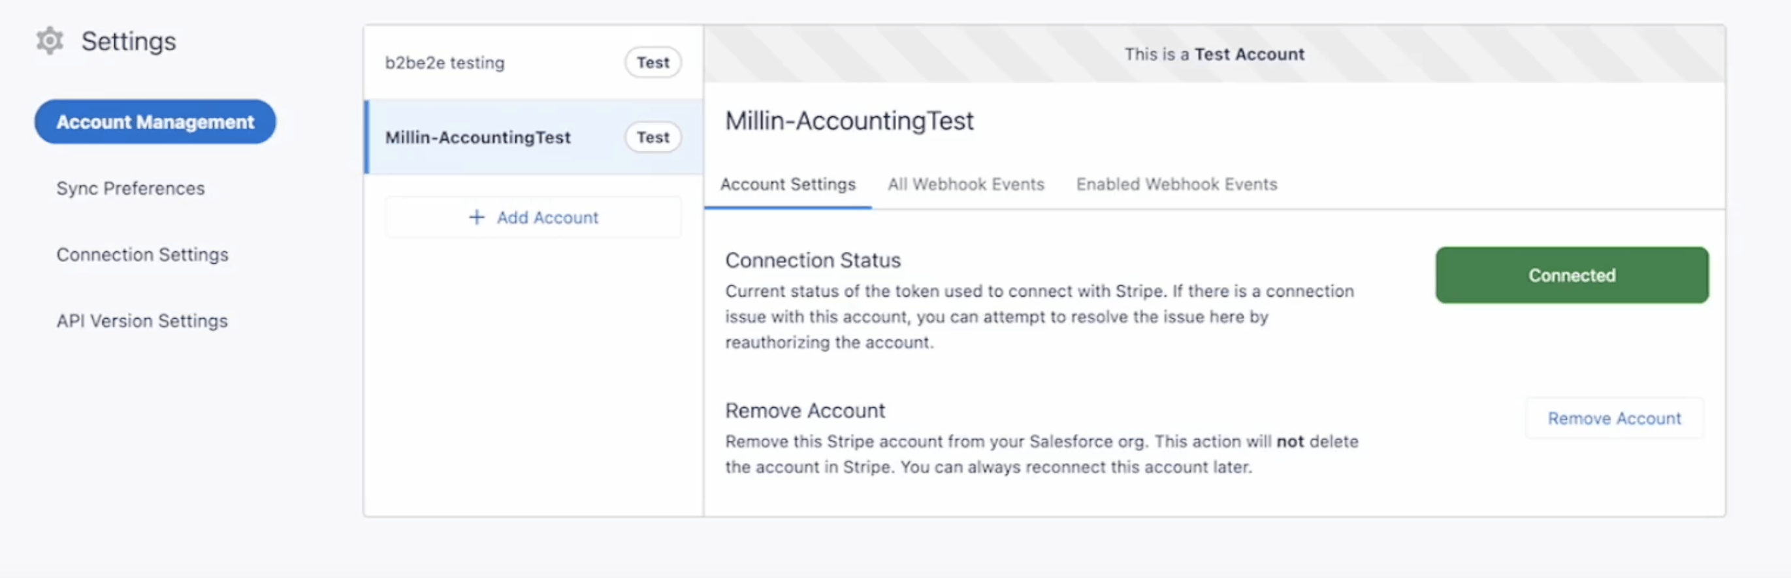
Task: Click the green Connected status button
Action: [x=1572, y=275]
